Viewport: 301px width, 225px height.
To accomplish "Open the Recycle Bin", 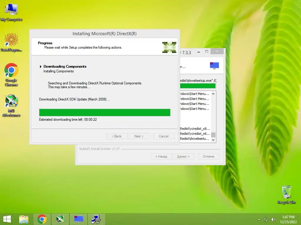I will coord(286,195).
